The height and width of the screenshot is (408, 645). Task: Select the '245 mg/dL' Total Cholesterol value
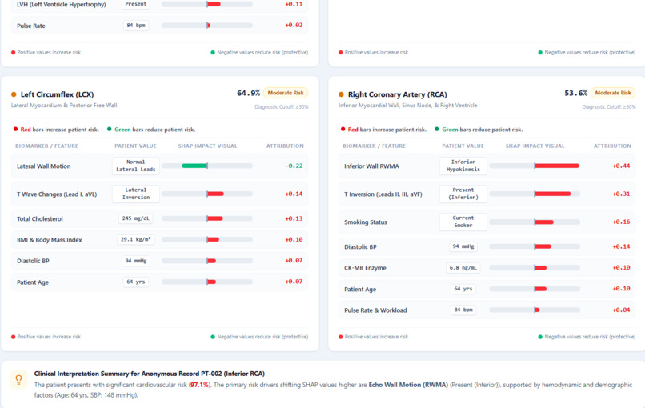[x=136, y=218]
